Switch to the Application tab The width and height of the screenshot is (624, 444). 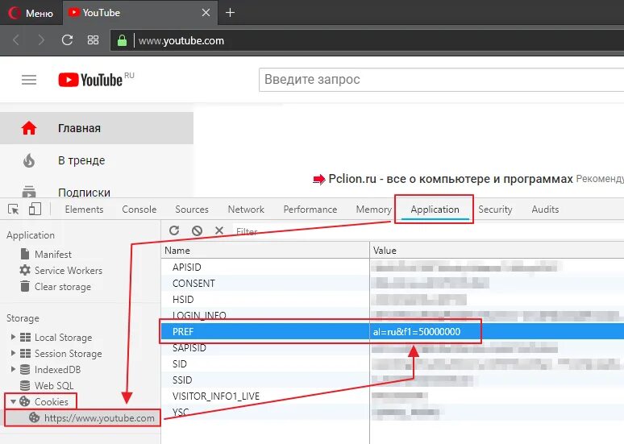tap(435, 210)
